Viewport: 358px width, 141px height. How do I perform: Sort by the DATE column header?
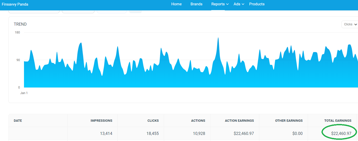(x=18, y=121)
